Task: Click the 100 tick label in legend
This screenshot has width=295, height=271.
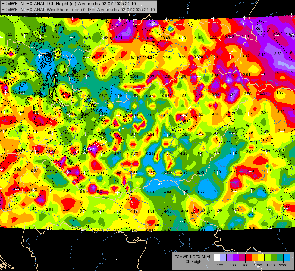Action: 220,265
